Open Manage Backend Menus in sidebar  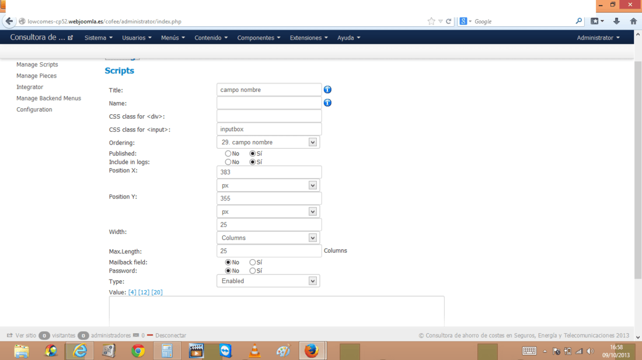coord(48,98)
